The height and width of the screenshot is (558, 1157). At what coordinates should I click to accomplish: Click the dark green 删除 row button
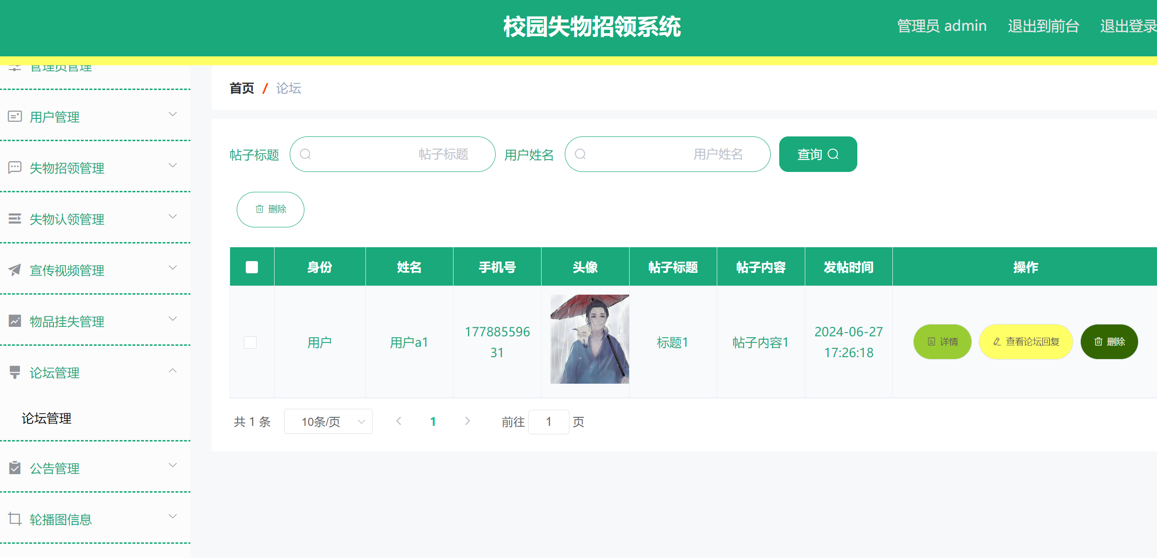point(1109,342)
